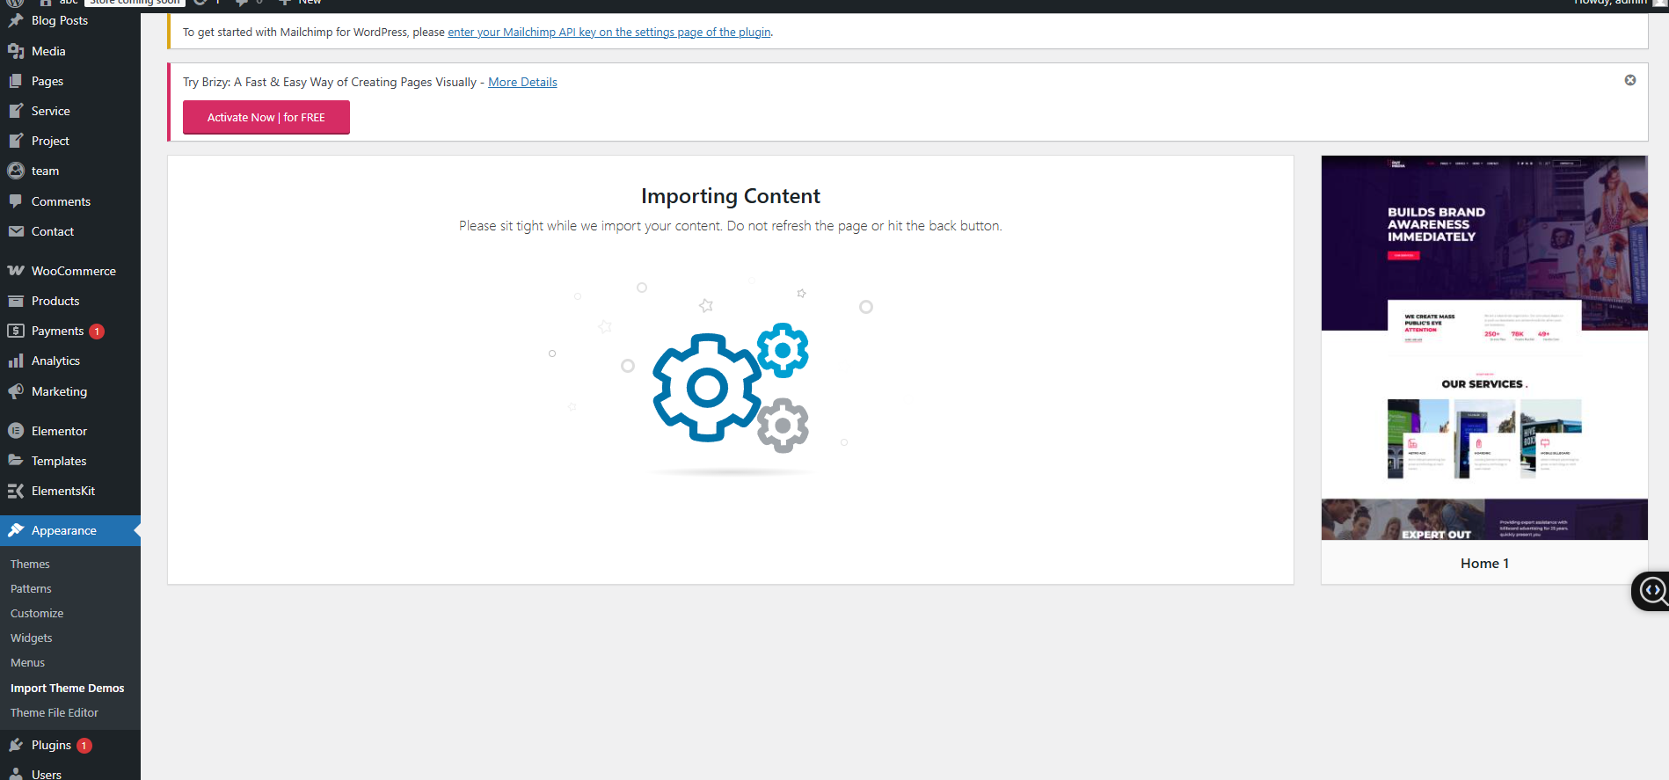Viewport: 1669px width, 780px height.
Task: Open Marketing megaphone icon
Action: coord(16,391)
